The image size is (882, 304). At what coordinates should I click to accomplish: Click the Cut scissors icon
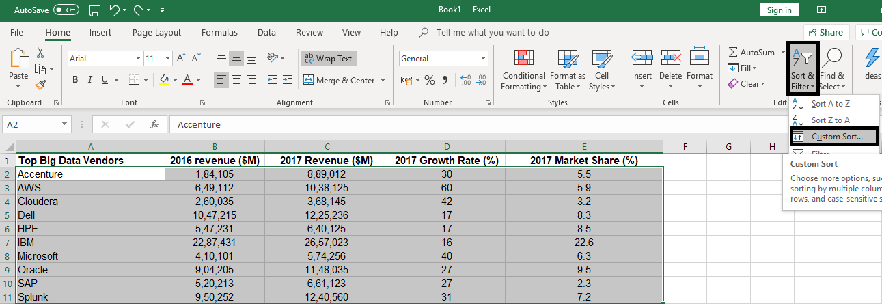[x=40, y=53]
